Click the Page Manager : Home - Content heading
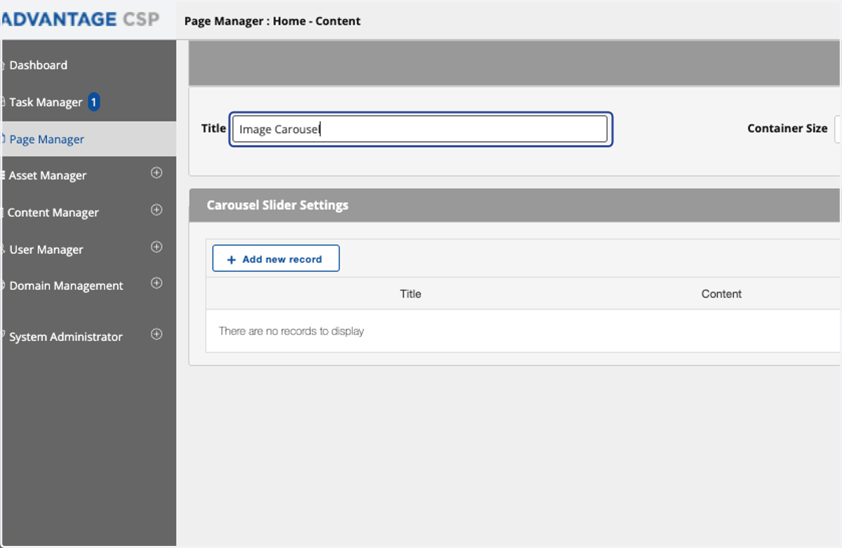Screen dimensions: 842x548 point(272,21)
